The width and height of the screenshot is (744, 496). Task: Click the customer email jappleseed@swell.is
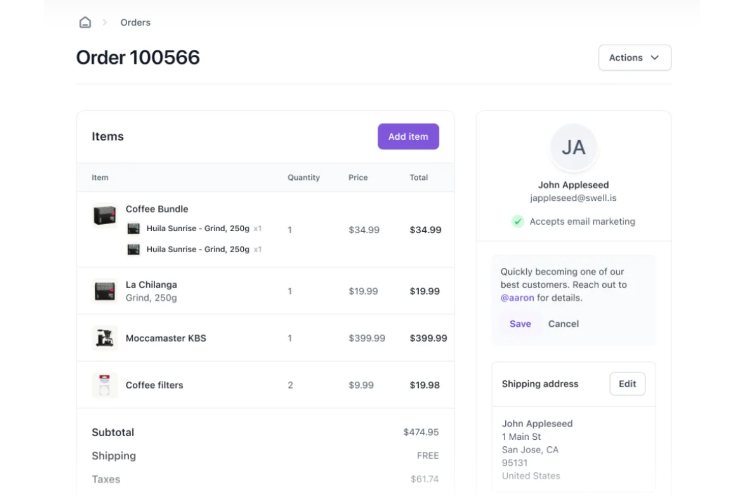coord(573,197)
